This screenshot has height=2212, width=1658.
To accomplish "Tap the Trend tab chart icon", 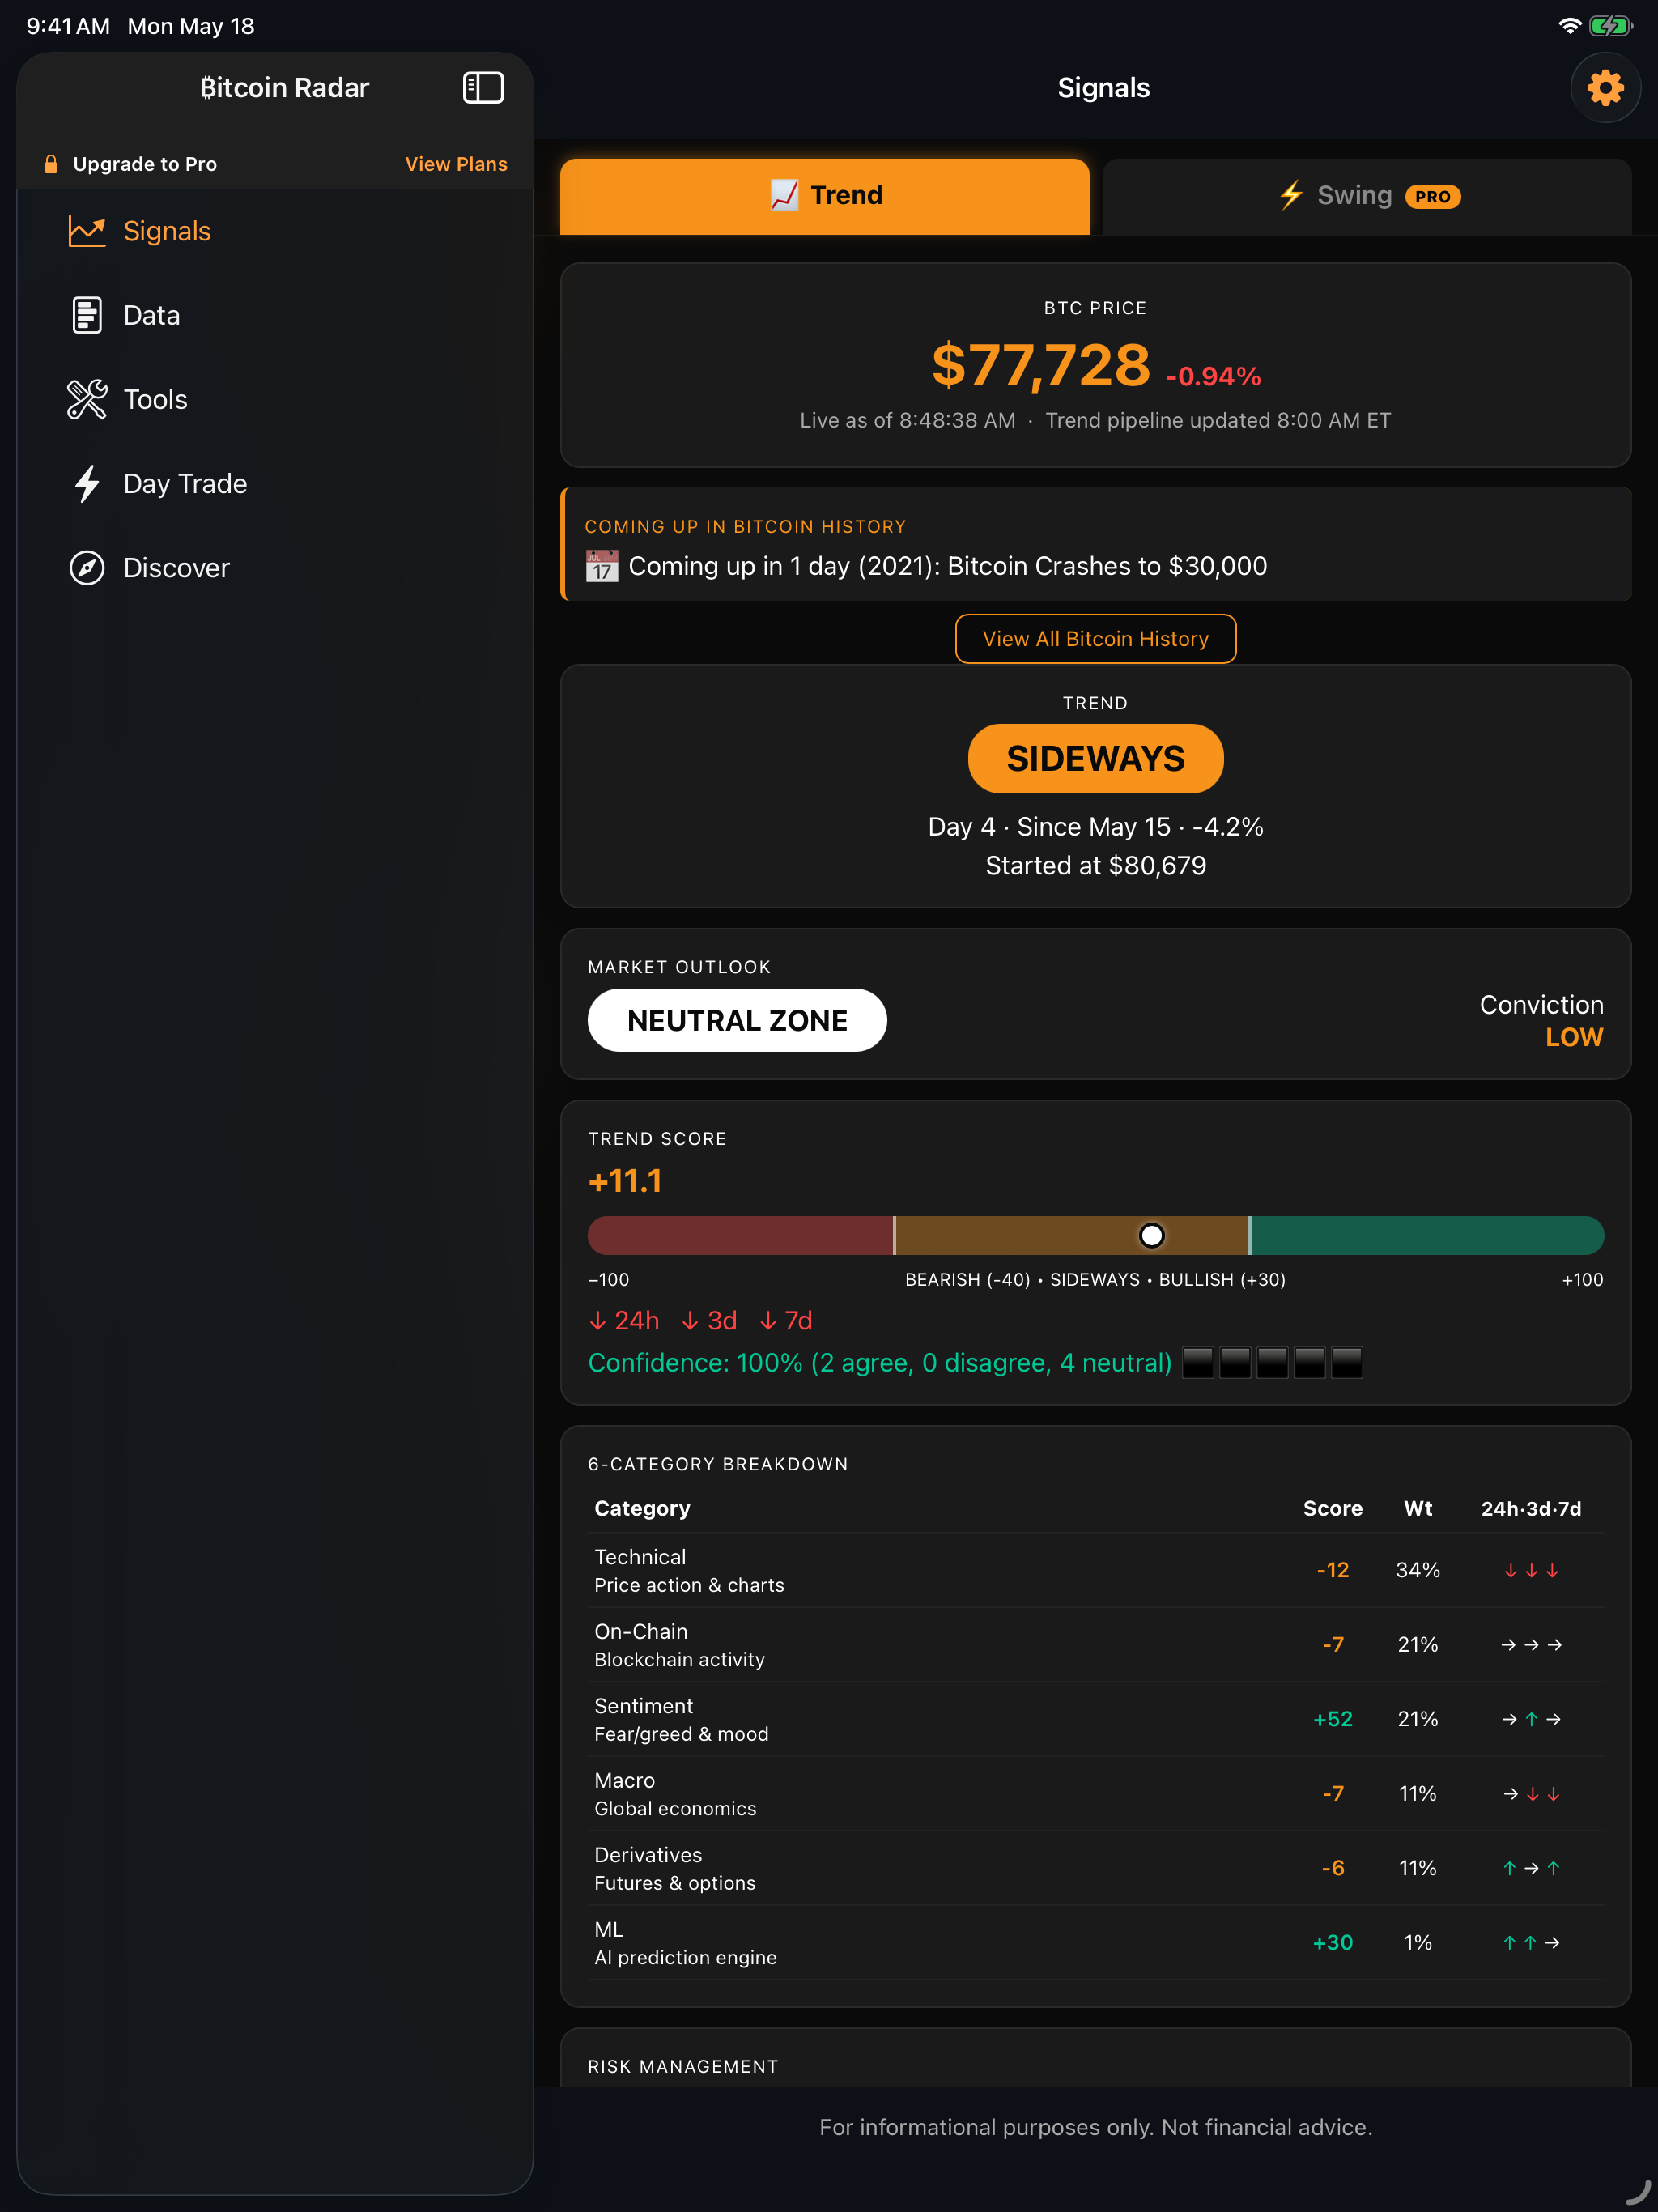I will click(784, 195).
